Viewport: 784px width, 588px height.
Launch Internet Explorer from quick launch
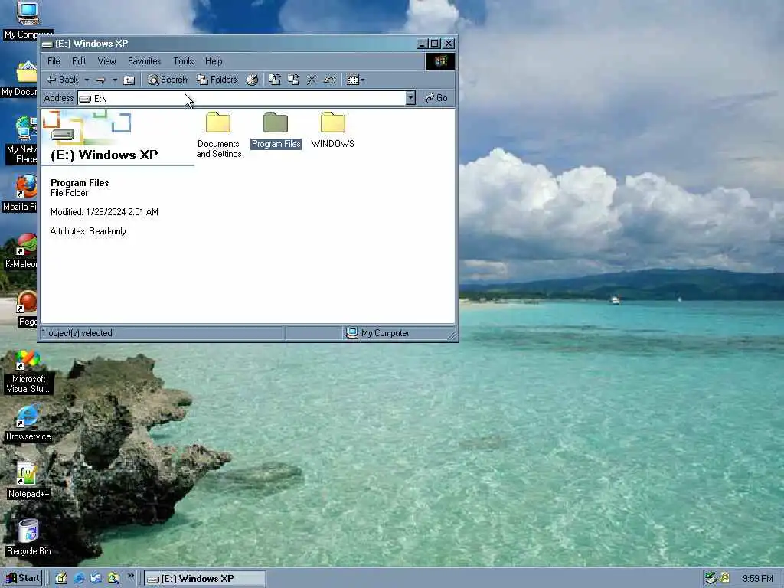click(x=79, y=579)
